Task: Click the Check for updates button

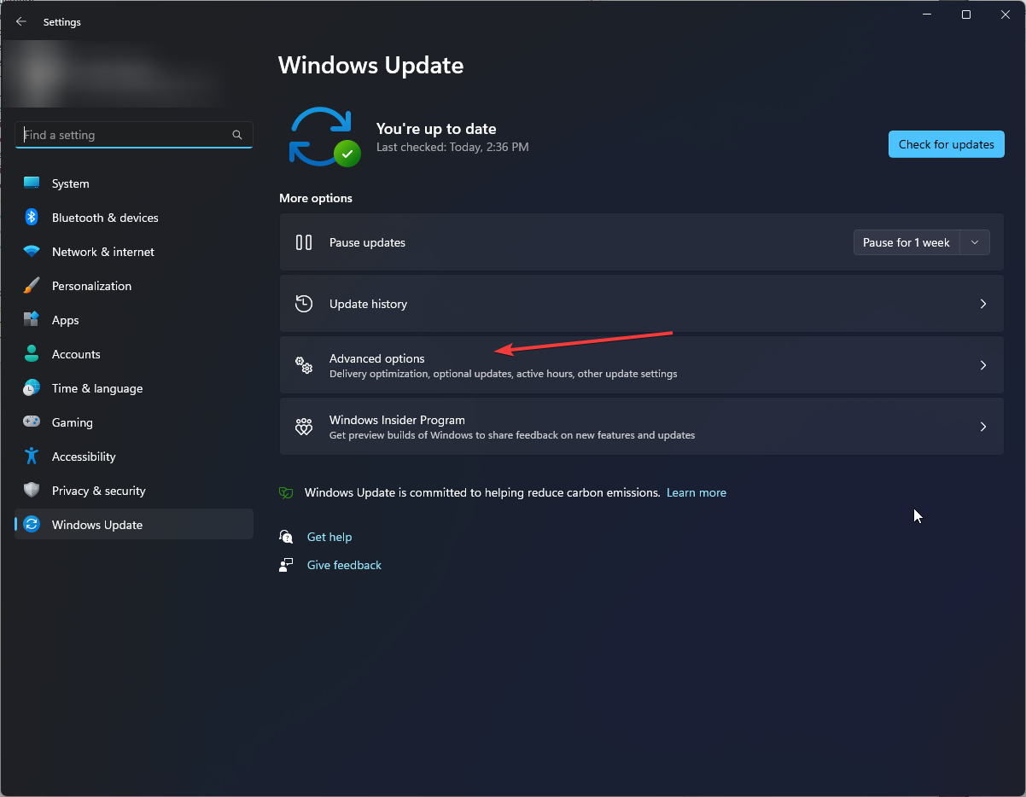Action: click(x=946, y=143)
